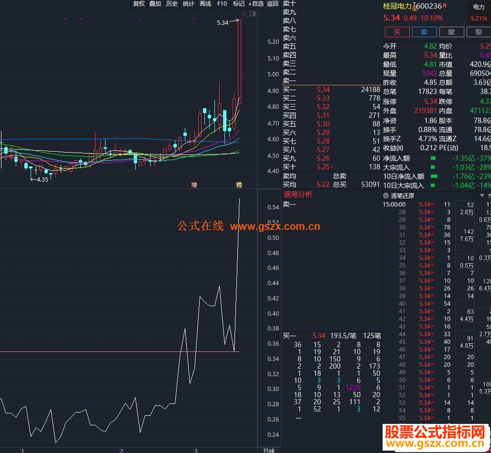The image size is (491, 453).
Task: Select the 买五 row priced 5.30
Action: pos(331,124)
